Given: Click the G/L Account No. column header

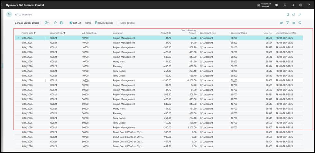Looking at the screenshot, I should (89, 33).
